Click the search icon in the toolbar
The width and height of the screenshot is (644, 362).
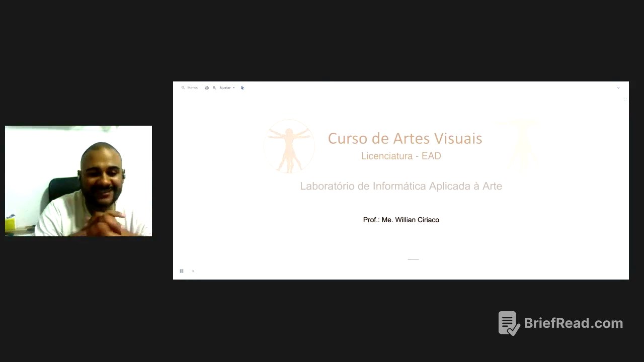point(183,87)
